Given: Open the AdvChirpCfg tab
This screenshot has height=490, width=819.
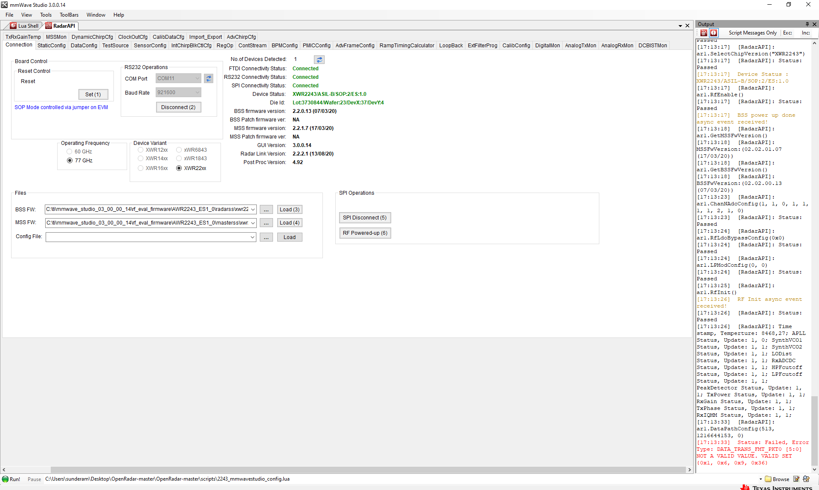Looking at the screenshot, I should pos(241,37).
